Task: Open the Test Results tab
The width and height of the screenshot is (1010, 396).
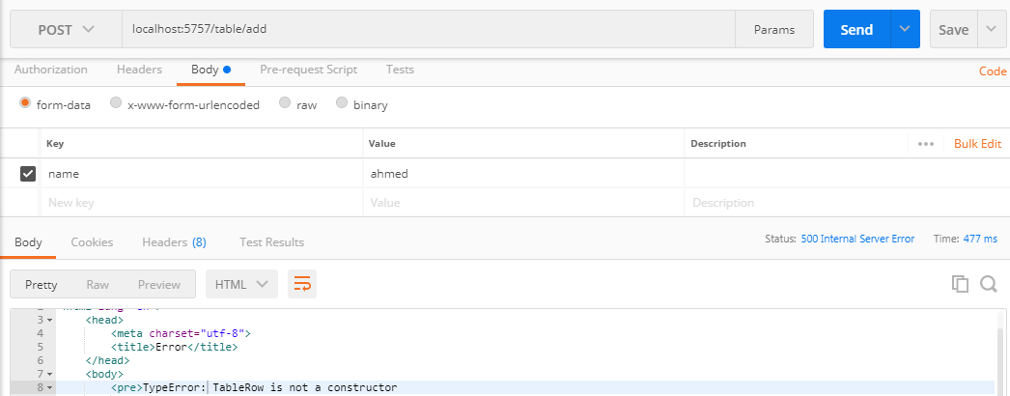Action: pyautogui.click(x=271, y=242)
